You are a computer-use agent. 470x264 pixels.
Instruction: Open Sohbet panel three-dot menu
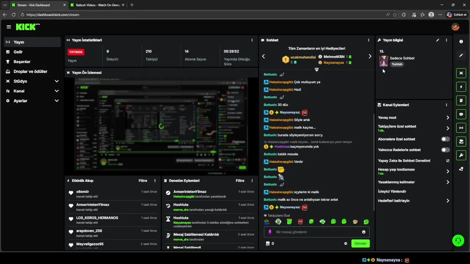click(x=369, y=40)
